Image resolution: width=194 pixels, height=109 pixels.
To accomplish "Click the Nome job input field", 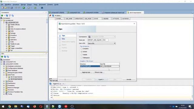I will (98, 40).
